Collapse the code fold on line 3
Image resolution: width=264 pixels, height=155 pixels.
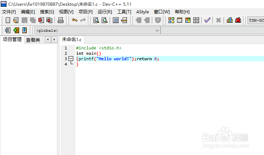click(x=71, y=59)
